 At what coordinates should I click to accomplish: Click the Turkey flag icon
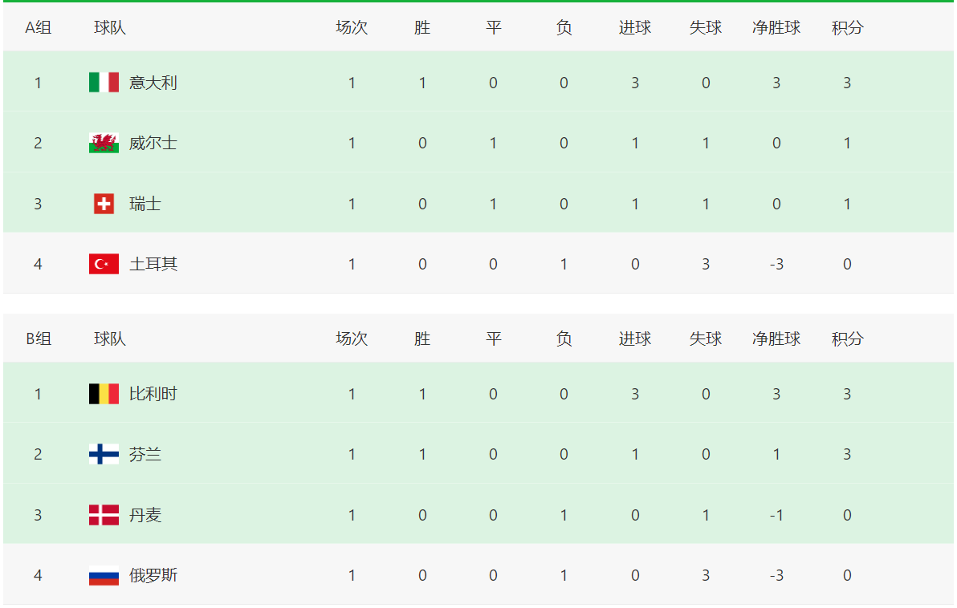104,264
